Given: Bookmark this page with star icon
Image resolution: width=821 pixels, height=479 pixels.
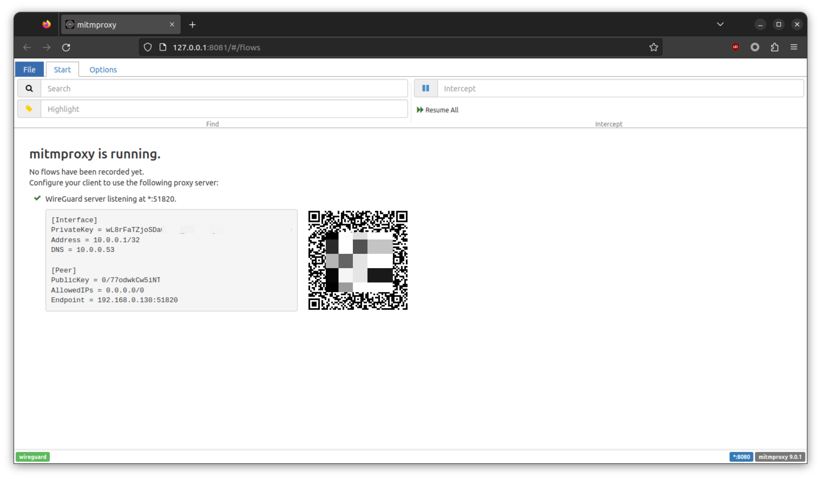Looking at the screenshot, I should [653, 47].
